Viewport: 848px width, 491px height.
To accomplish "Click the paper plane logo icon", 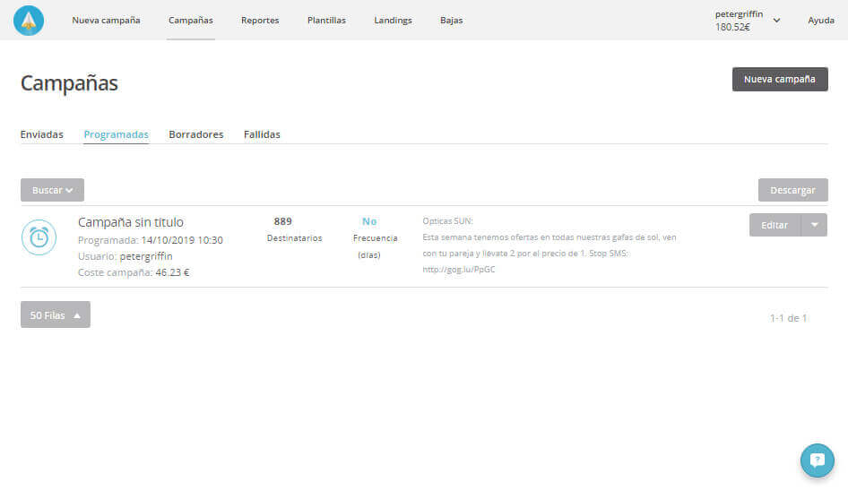I will click(x=29, y=21).
